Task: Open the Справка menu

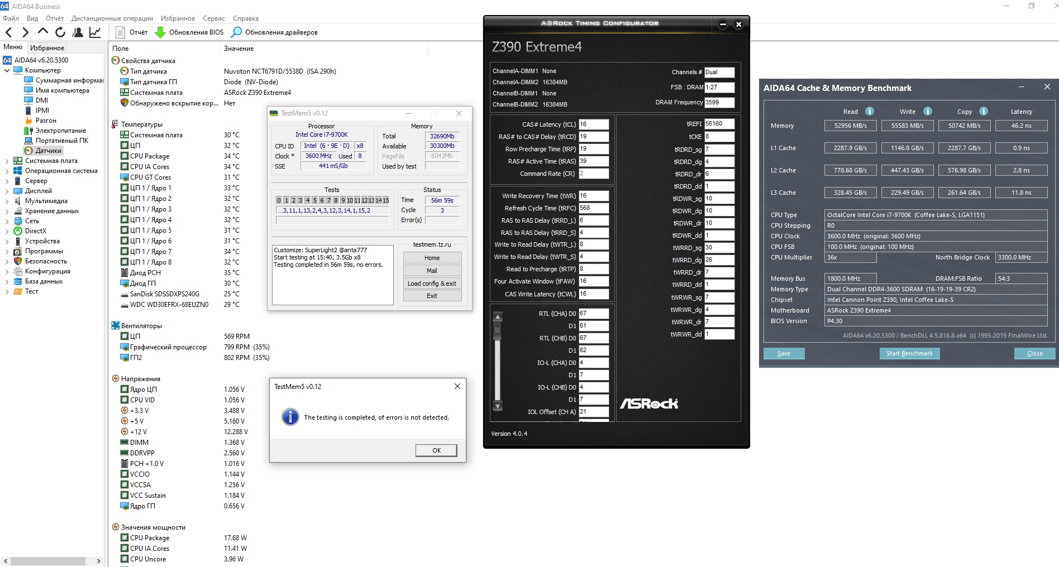Action: [x=246, y=18]
